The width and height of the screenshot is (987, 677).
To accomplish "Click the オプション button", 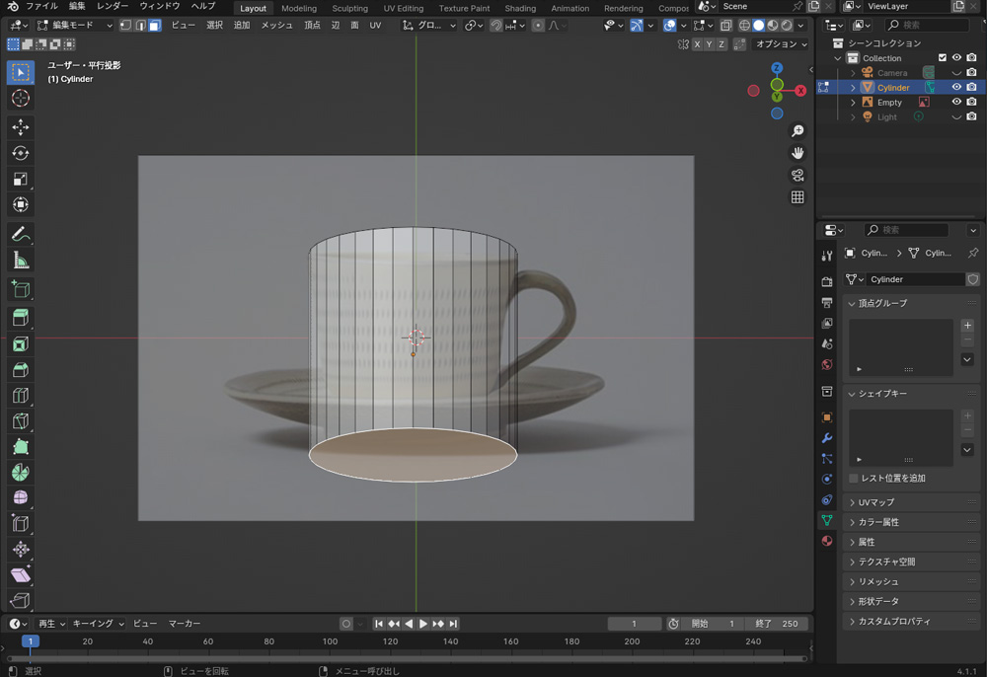I will click(x=781, y=44).
